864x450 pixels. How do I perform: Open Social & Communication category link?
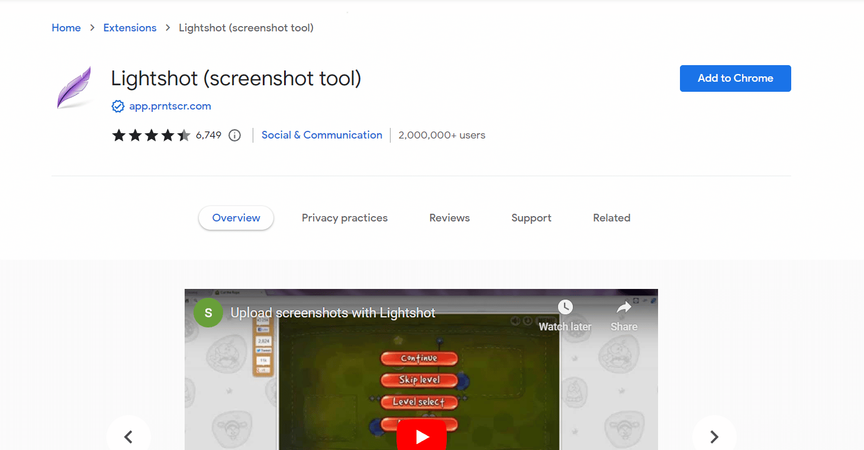[x=322, y=135]
